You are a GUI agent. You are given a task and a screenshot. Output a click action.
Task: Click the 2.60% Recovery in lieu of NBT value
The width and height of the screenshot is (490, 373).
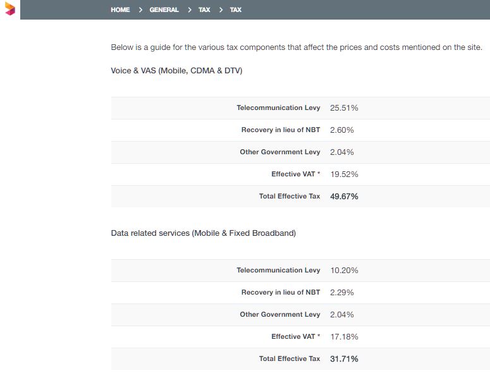click(342, 130)
